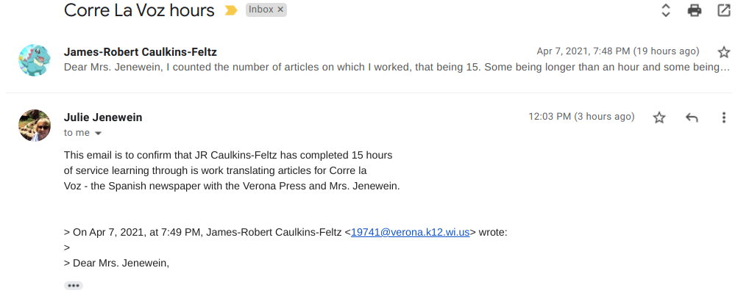Click the expand all messages arrows icon
This screenshot has width=738, height=301.
[665, 10]
